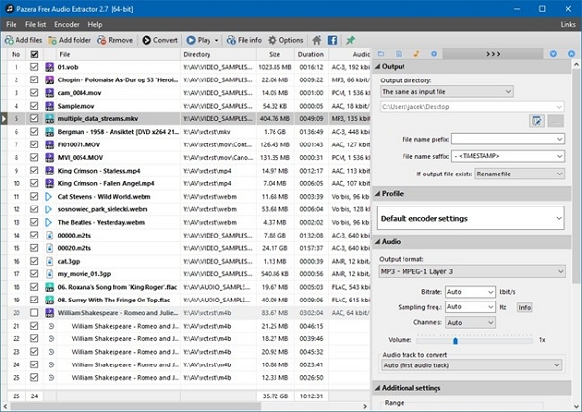Jump to Output section via folder icon
Viewport: 582px width, 412px height.
click(x=381, y=54)
